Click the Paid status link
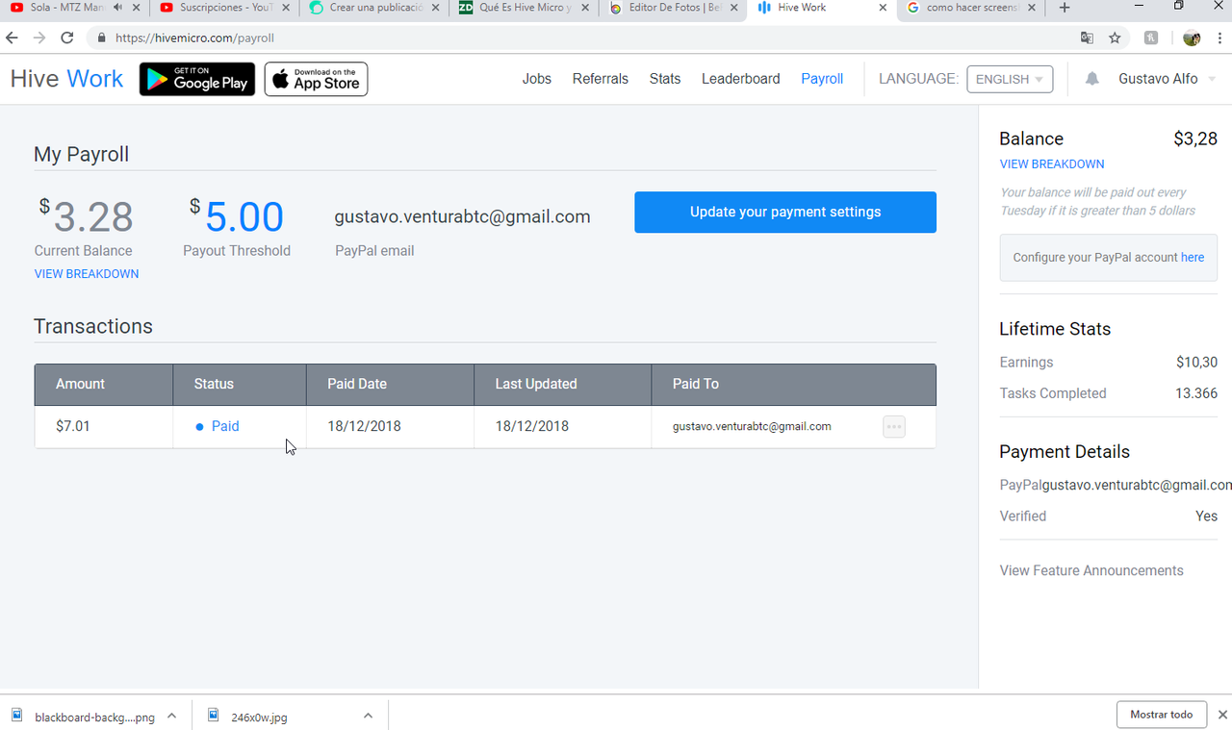Screen dimensions: 1232x730 pos(225,426)
